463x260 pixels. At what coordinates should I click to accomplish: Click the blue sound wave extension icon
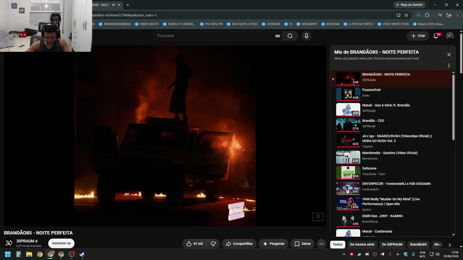[x=418, y=15]
